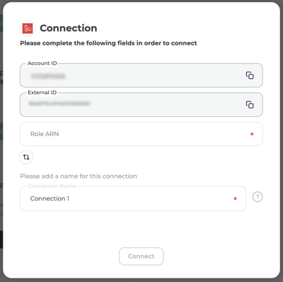This screenshot has width=283, height=282.
Task: Click into the Connection Name text box
Action: pos(133,198)
